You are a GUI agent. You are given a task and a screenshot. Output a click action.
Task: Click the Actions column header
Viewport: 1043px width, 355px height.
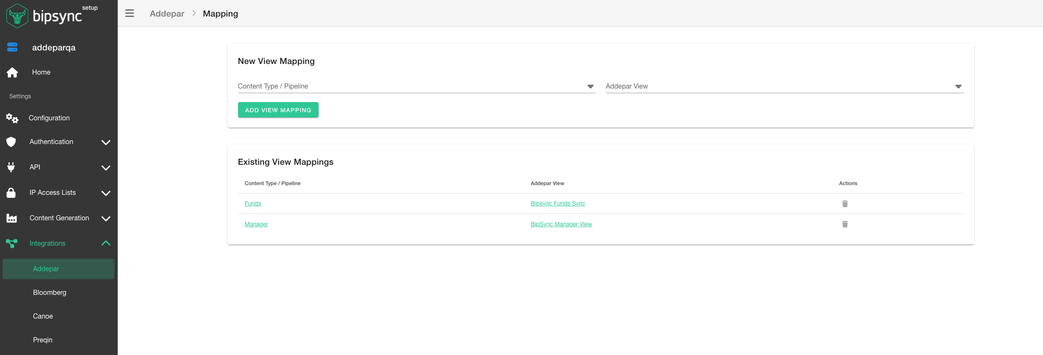coord(848,183)
